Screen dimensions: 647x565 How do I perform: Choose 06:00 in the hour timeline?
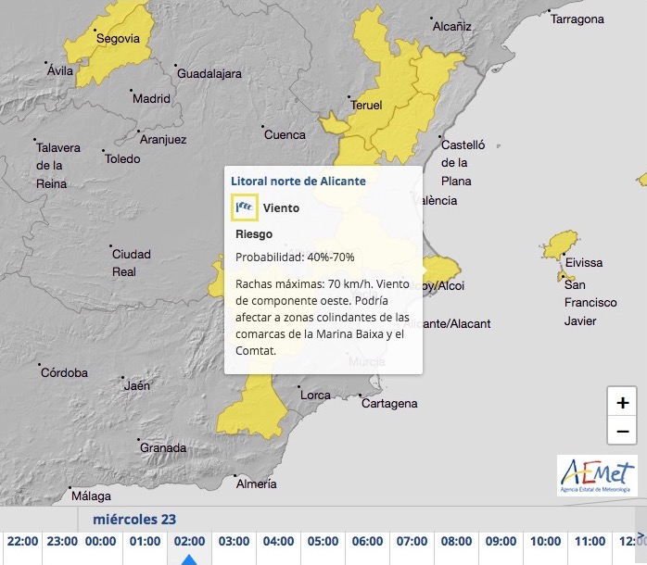[367, 541]
